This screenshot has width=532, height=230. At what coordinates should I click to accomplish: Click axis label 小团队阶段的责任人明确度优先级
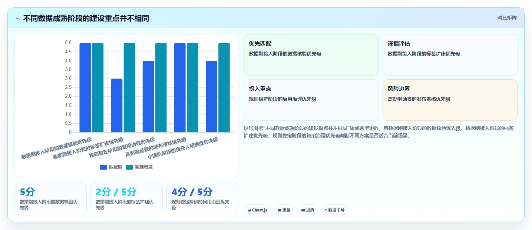point(183,148)
